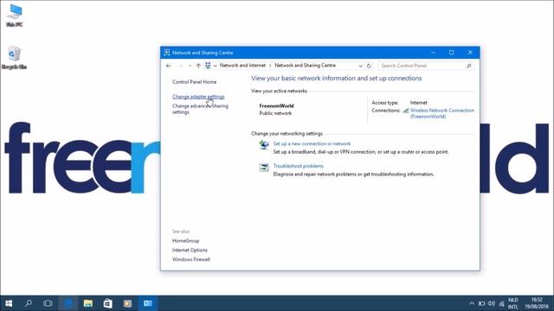Open This PC desktop icon
The image size is (554, 311).
15,16
